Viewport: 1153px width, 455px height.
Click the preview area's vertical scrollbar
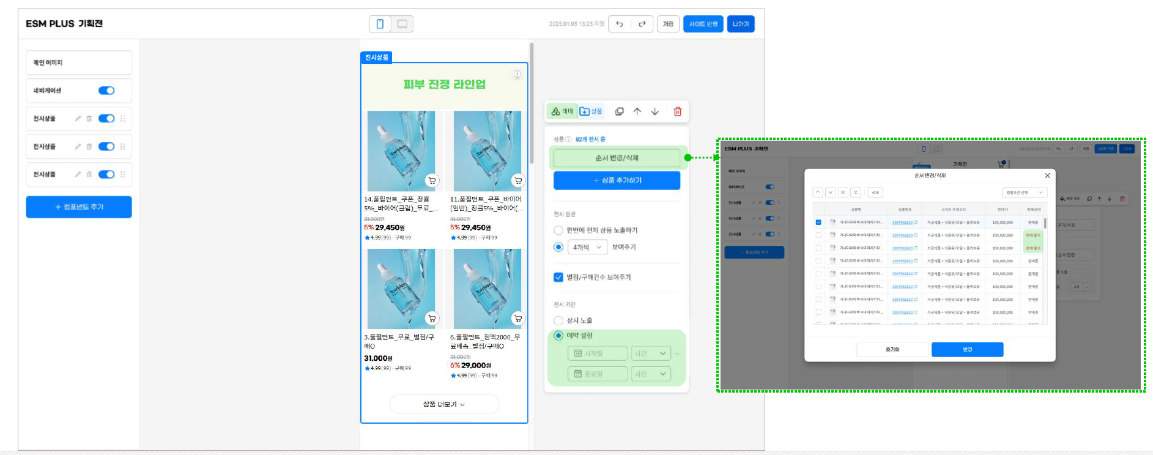point(532,103)
